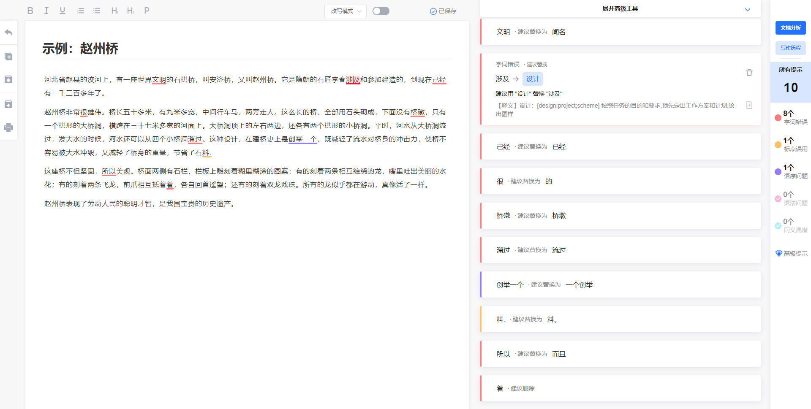811x409 pixels.
Task: Insert an unordered bullet list
Action: pyautogui.click(x=96, y=11)
